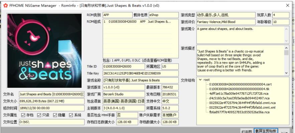Click the 主钥版本 3 (4.0.0-4.1.0) field
Image resolution: width=295 pixels, height=133 pixels.
point(124,108)
